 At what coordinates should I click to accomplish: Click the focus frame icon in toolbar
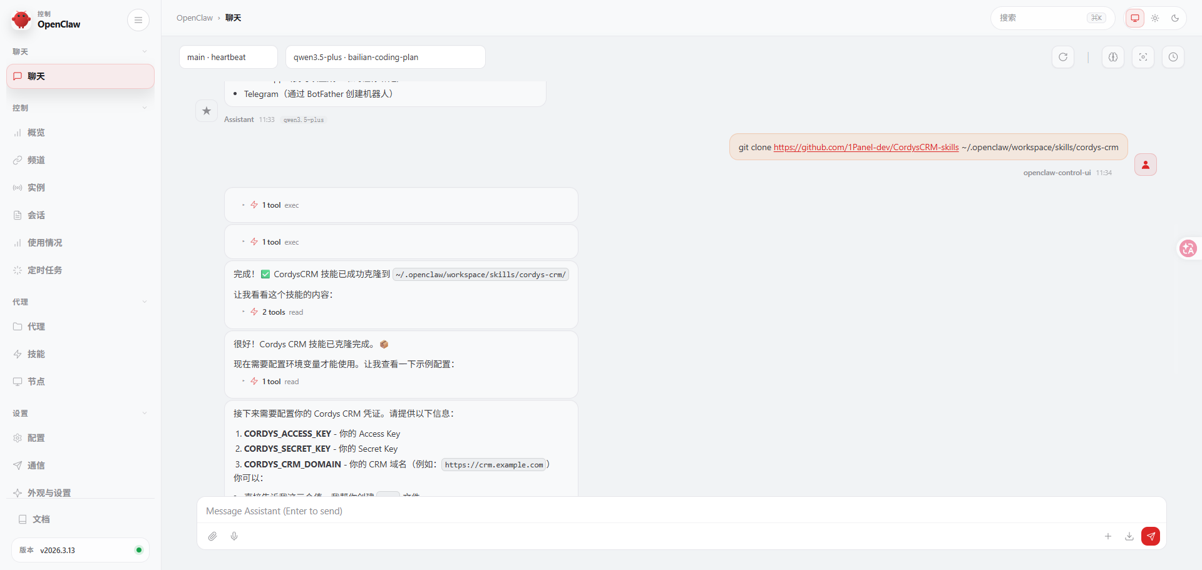coord(1143,57)
